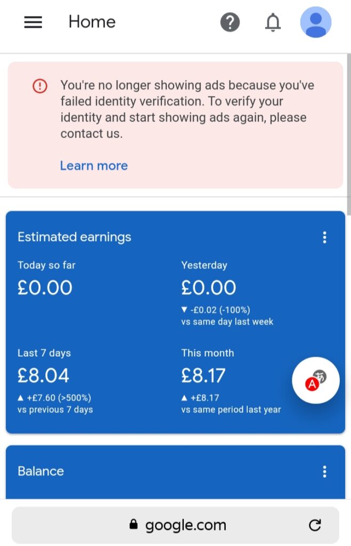This screenshot has height=546, width=351.
Task: Open the notifications bell
Action: point(273,22)
